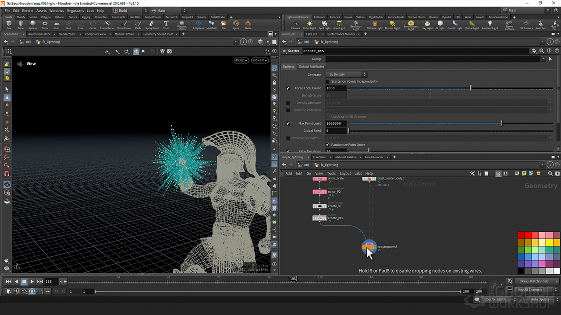561x315 pixels.
Task: Open the Persp viewport dropdown
Action: pos(241,60)
